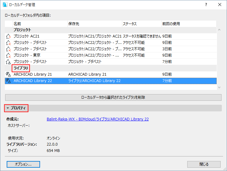Click the scroll down arrow of the list

pos(219,87)
